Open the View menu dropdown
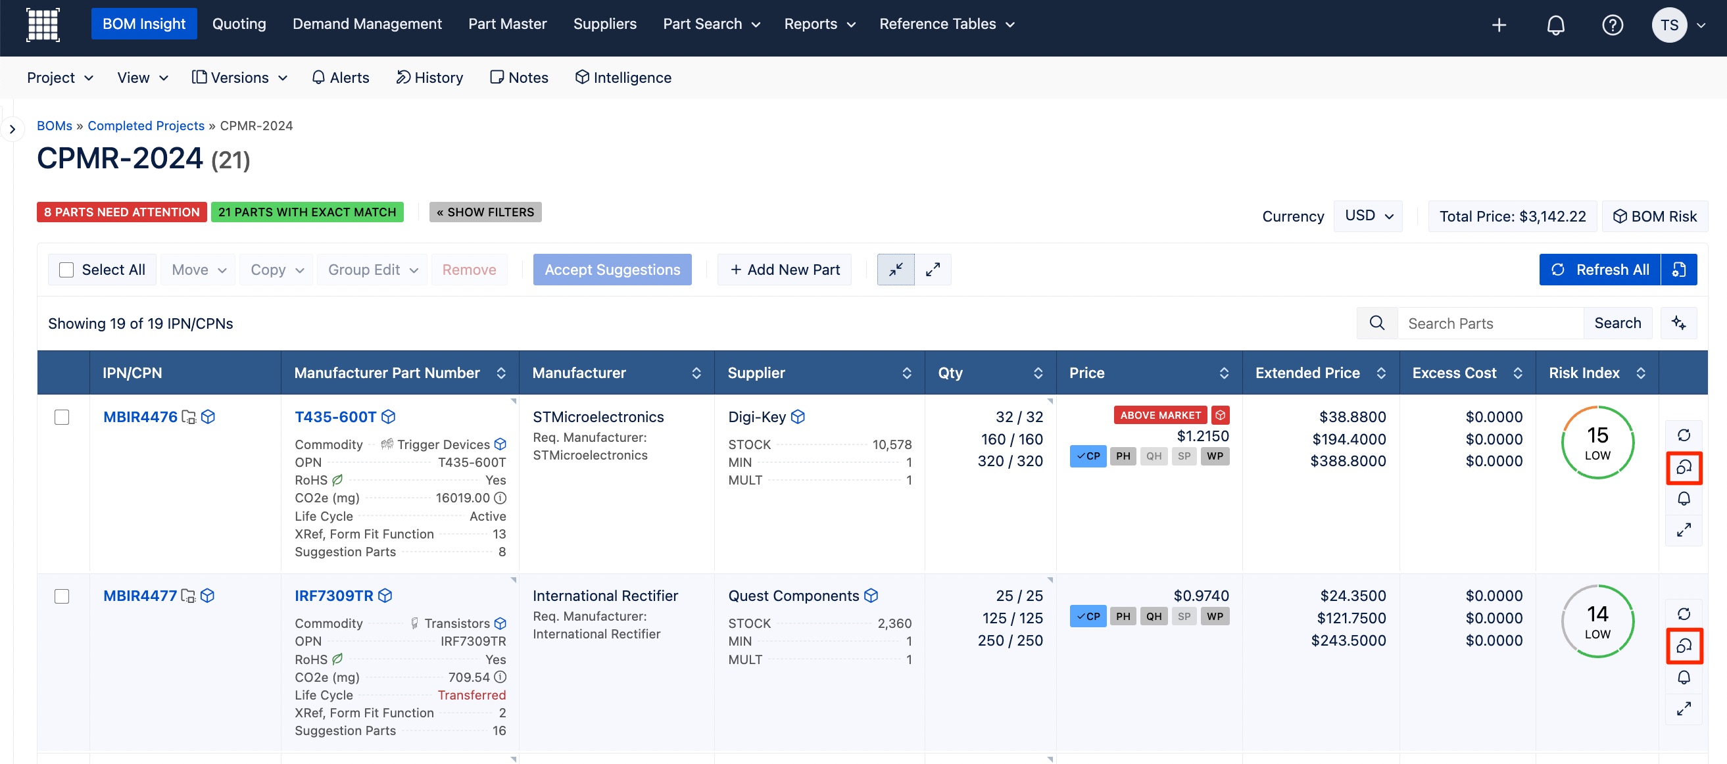Viewport: 1727px width, 764px height. [142, 78]
